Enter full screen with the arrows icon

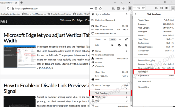pyautogui.click(x=126, y=39)
